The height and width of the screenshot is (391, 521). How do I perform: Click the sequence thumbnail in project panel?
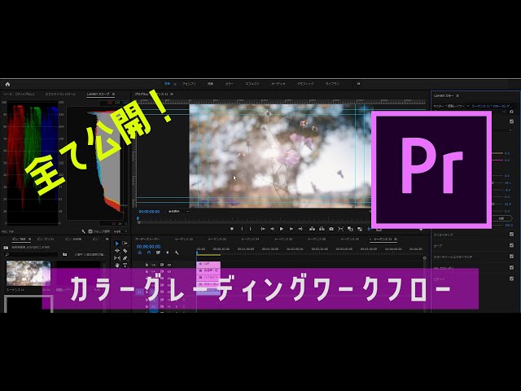coord(28,273)
